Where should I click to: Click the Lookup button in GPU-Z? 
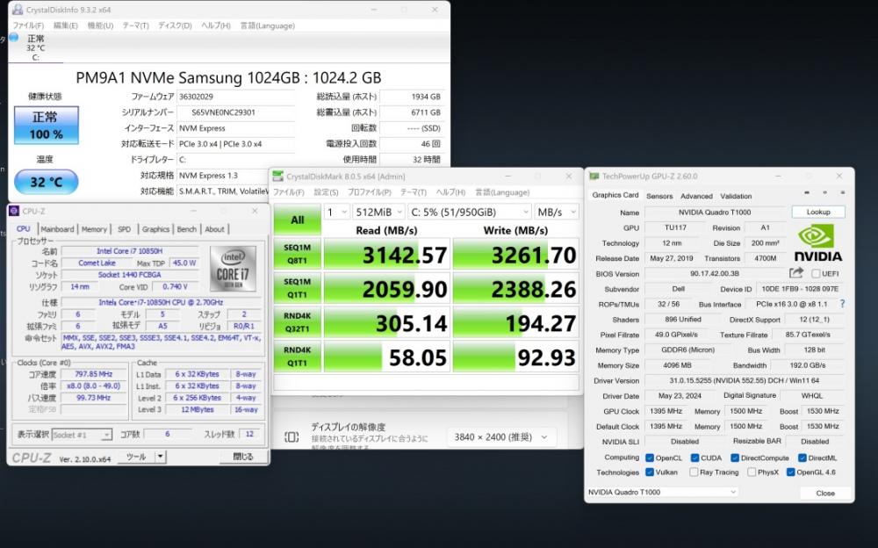(x=818, y=212)
